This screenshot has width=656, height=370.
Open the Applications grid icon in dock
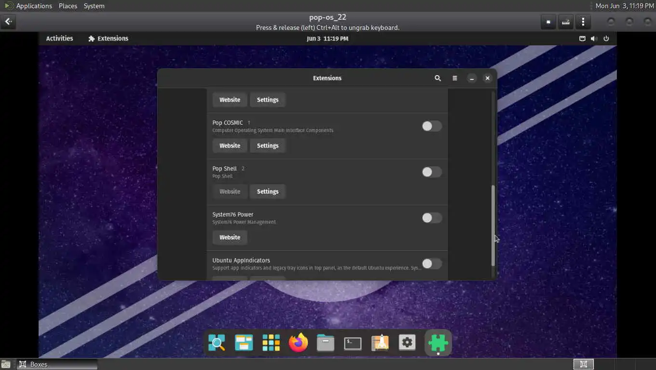(271, 343)
